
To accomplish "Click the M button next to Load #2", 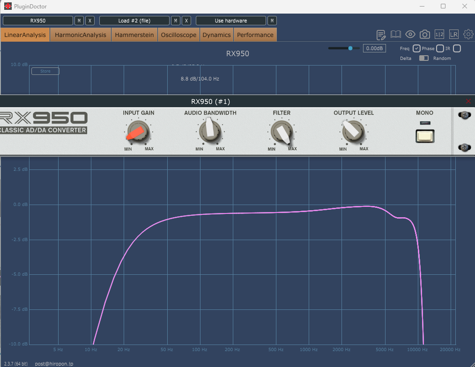I will point(176,21).
